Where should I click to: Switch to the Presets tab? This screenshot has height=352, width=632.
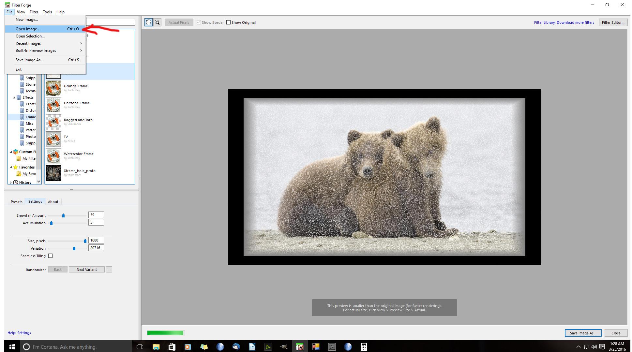pyautogui.click(x=16, y=202)
